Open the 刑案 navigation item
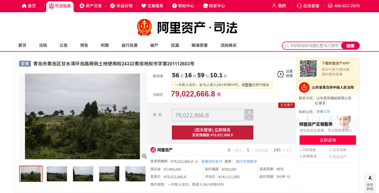 (x=105, y=45)
